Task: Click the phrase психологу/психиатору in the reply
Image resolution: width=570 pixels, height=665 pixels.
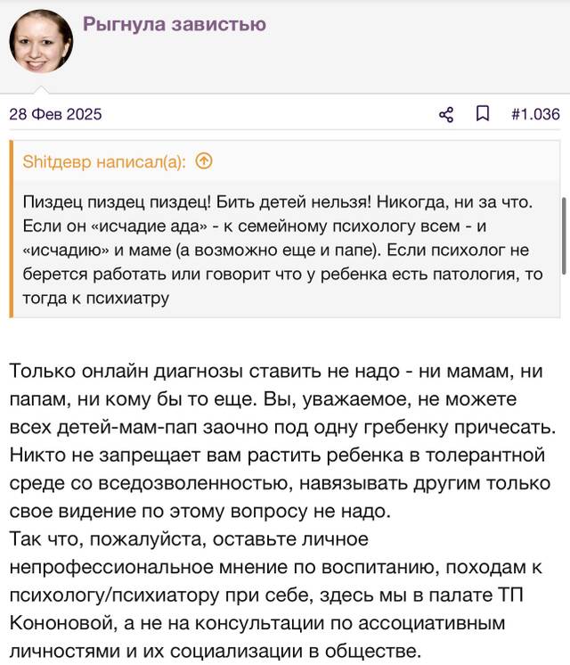Action: point(114,595)
